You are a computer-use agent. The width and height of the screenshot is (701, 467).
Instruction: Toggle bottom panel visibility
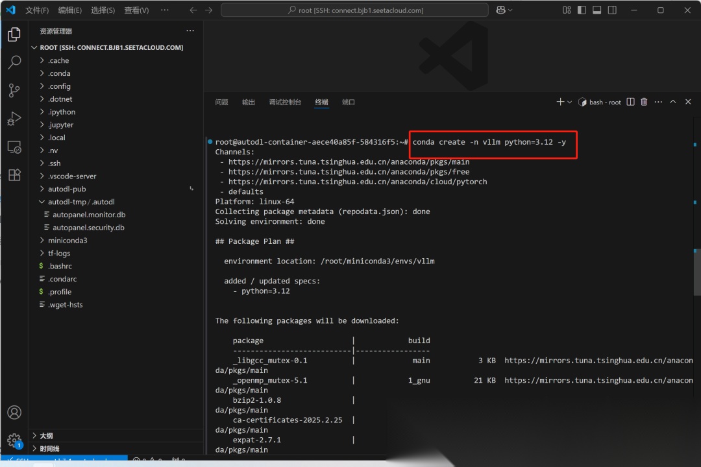(x=597, y=10)
